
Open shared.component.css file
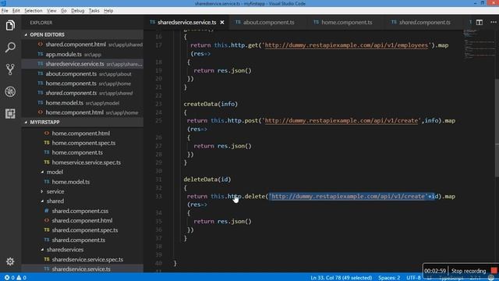[83, 211]
